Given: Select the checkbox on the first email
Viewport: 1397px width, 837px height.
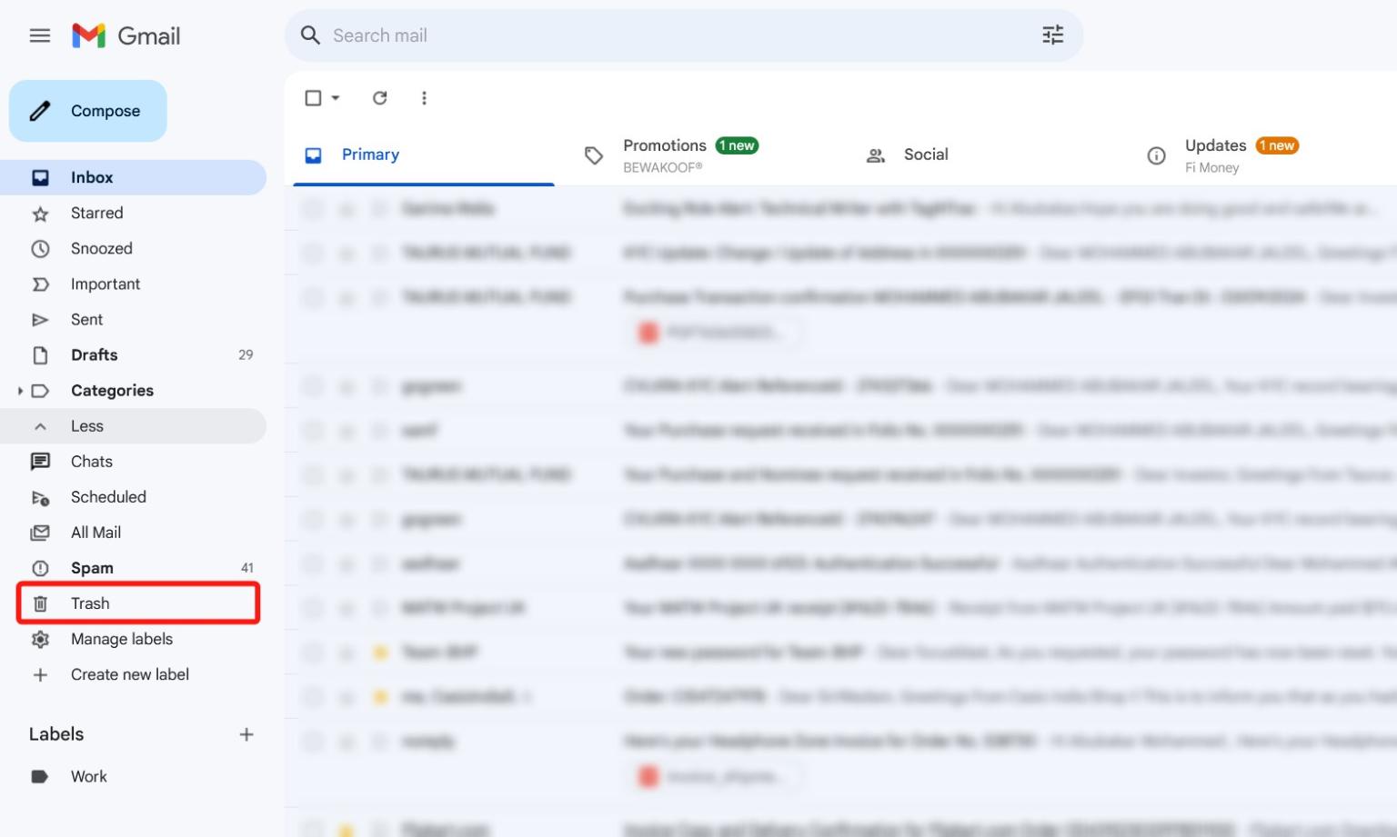Looking at the screenshot, I should point(313,208).
